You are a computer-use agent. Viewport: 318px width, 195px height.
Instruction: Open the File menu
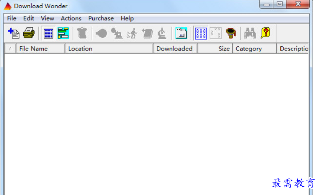click(12, 18)
